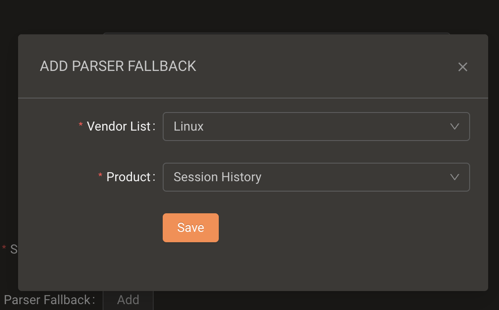
Task: Click the ADD PARSER FALLBACK title
Action: click(x=118, y=66)
